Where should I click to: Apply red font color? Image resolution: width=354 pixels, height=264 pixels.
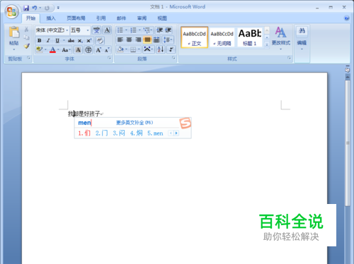[52, 49]
